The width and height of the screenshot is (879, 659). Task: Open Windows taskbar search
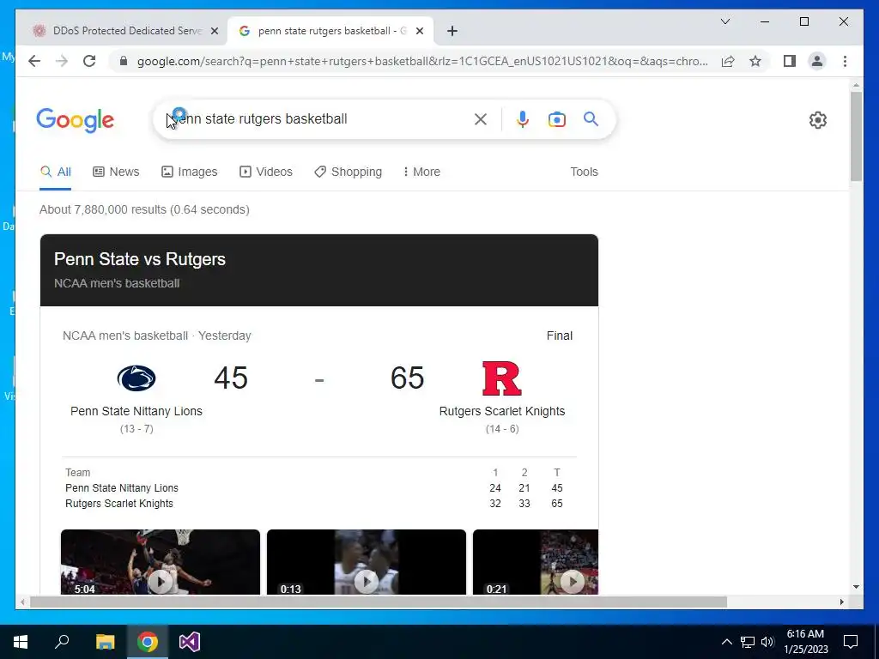click(62, 642)
